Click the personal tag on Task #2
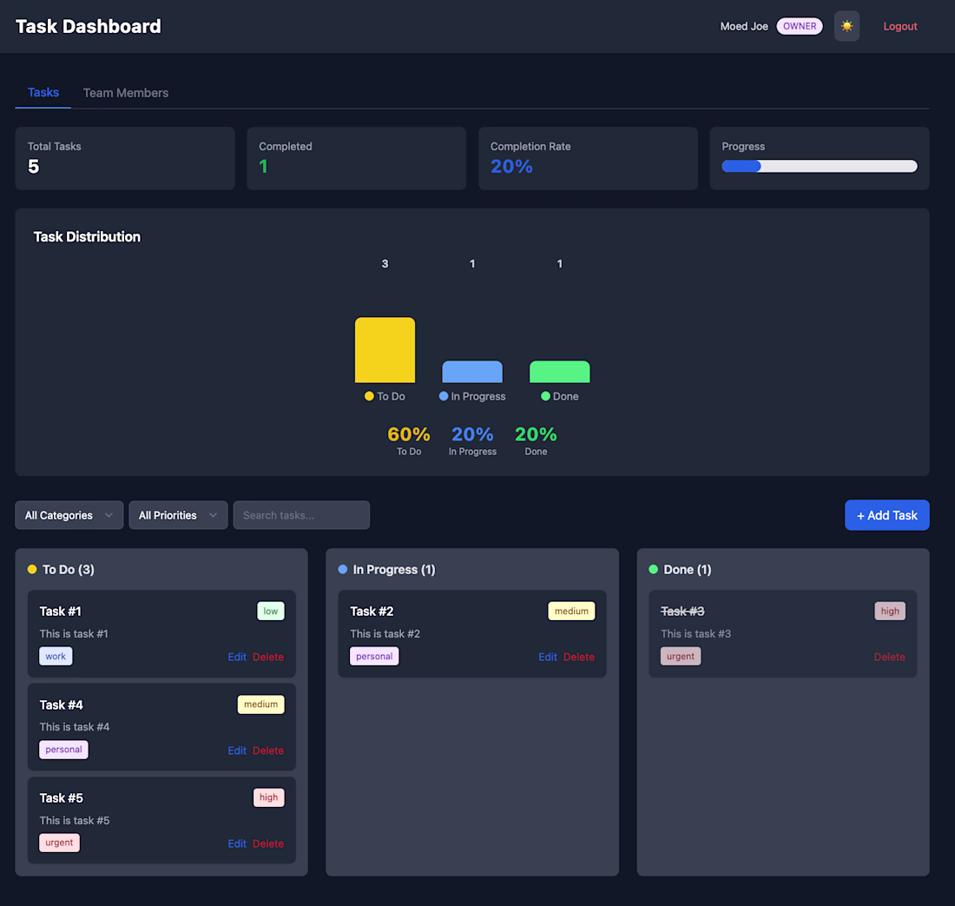955x906 pixels. pos(374,656)
